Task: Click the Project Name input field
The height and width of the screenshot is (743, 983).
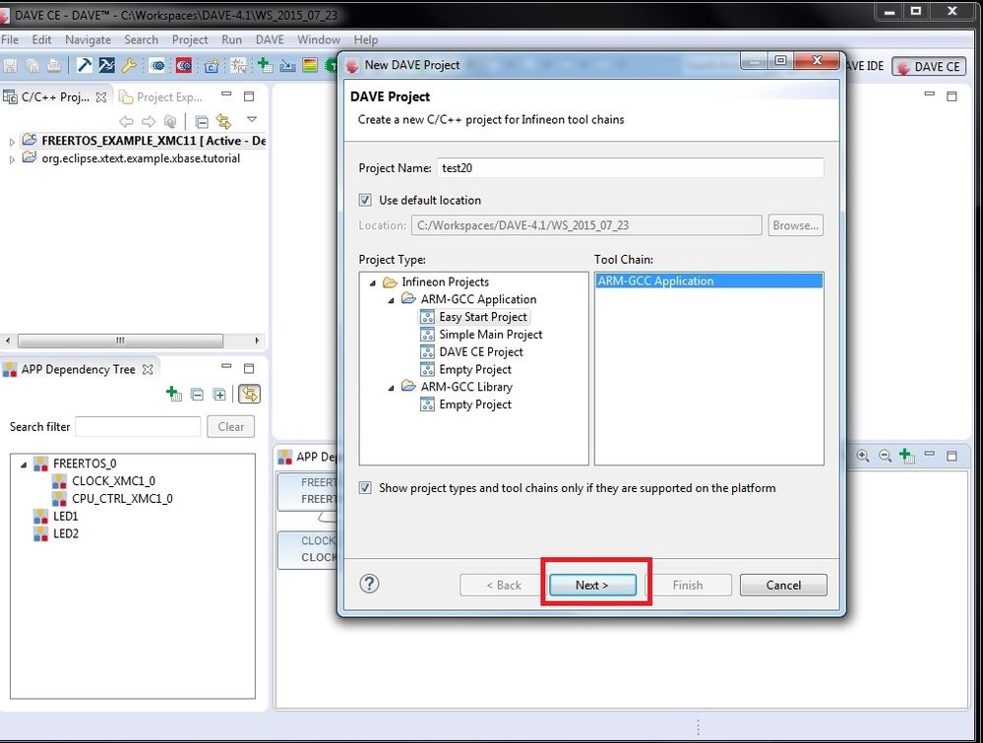Action: coord(630,168)
